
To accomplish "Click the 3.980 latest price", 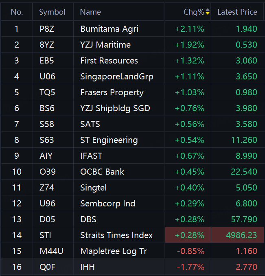I will coord(247,108).
